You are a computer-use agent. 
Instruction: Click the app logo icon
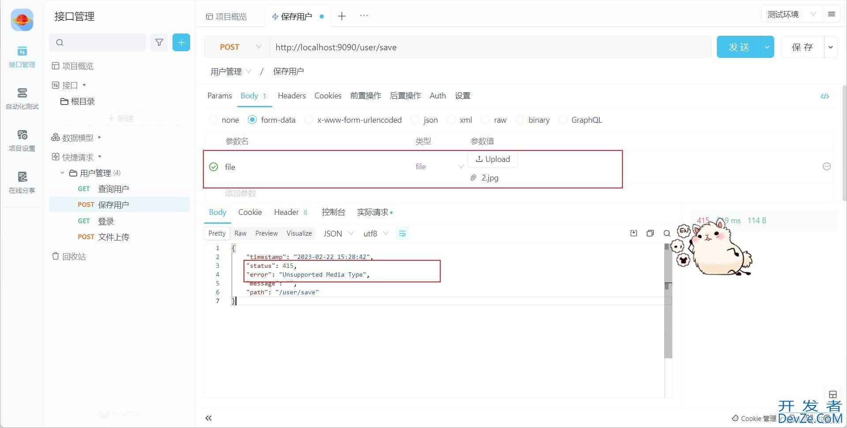tap(22, 19)
